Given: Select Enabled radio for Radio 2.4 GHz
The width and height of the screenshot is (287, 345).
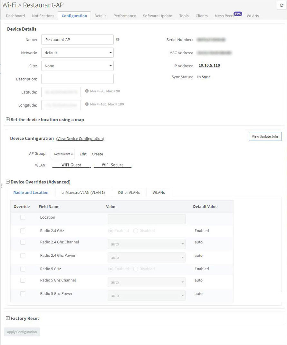Looking at the screenshot, I should [110, 231].
